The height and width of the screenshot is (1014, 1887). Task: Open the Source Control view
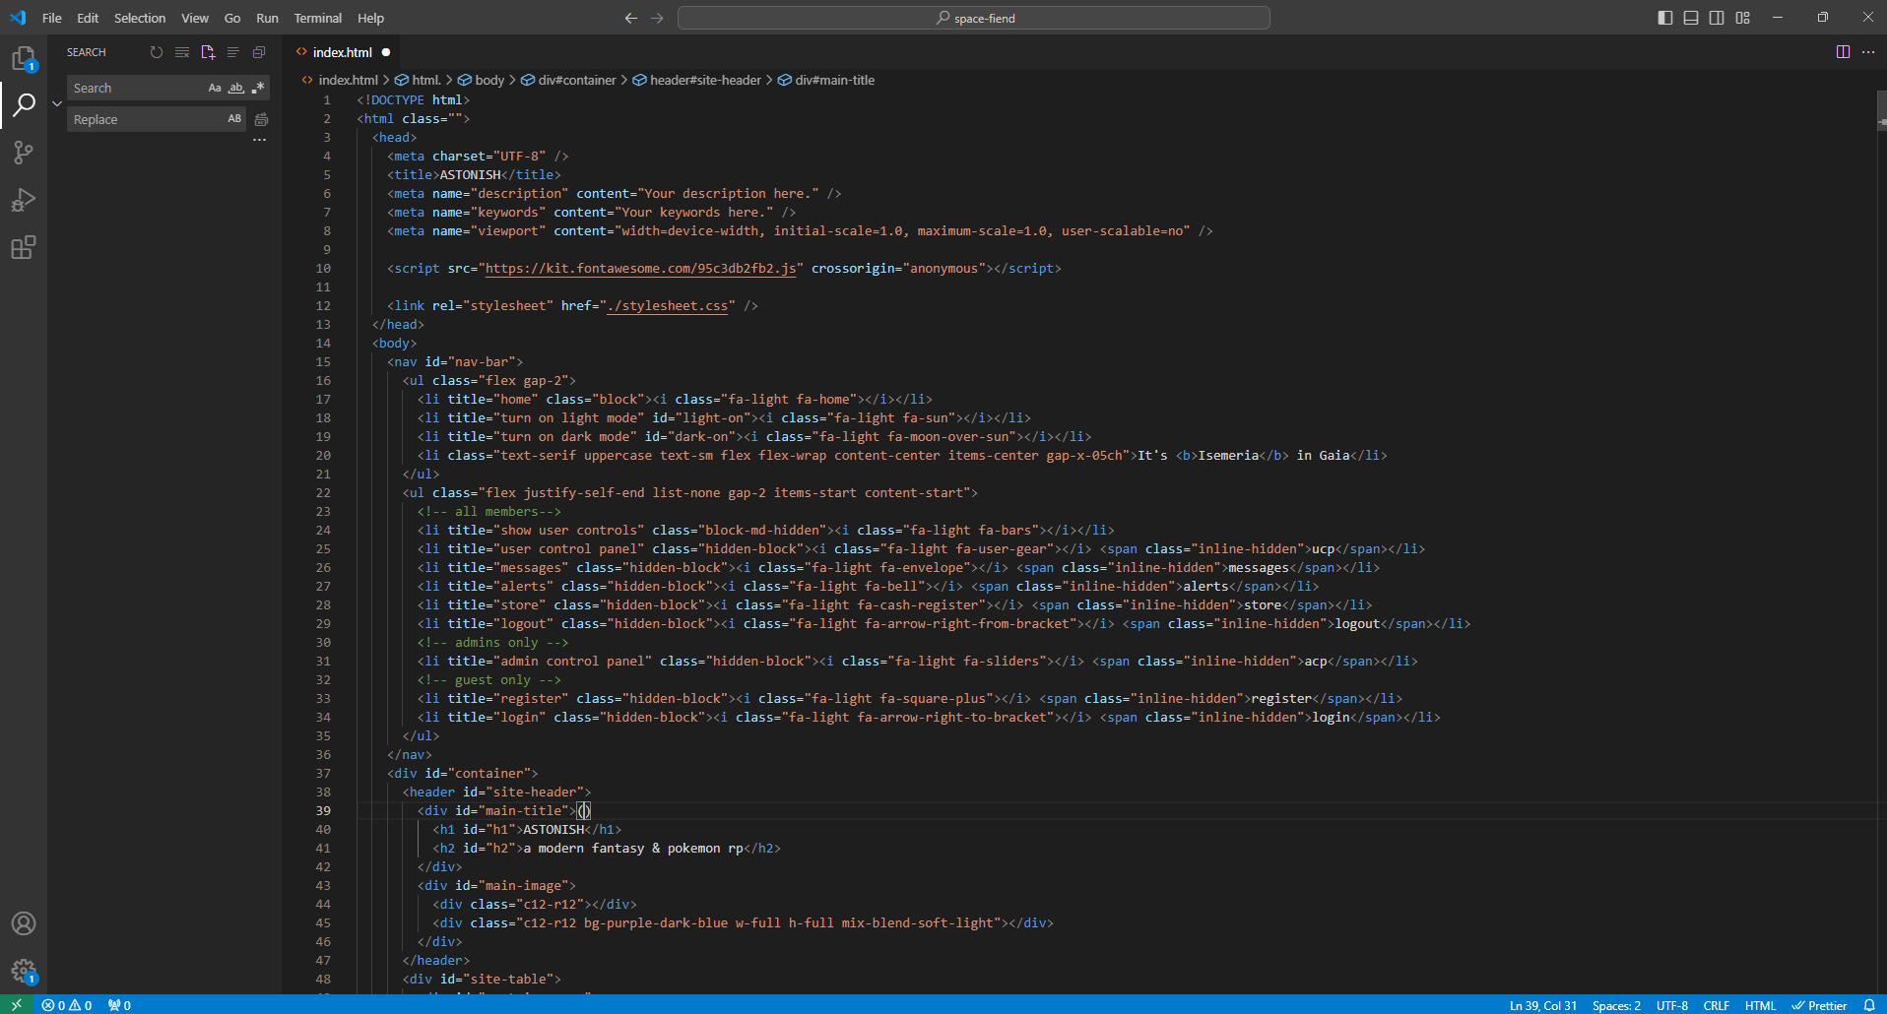pyautogui.click(x=24, y=153)
